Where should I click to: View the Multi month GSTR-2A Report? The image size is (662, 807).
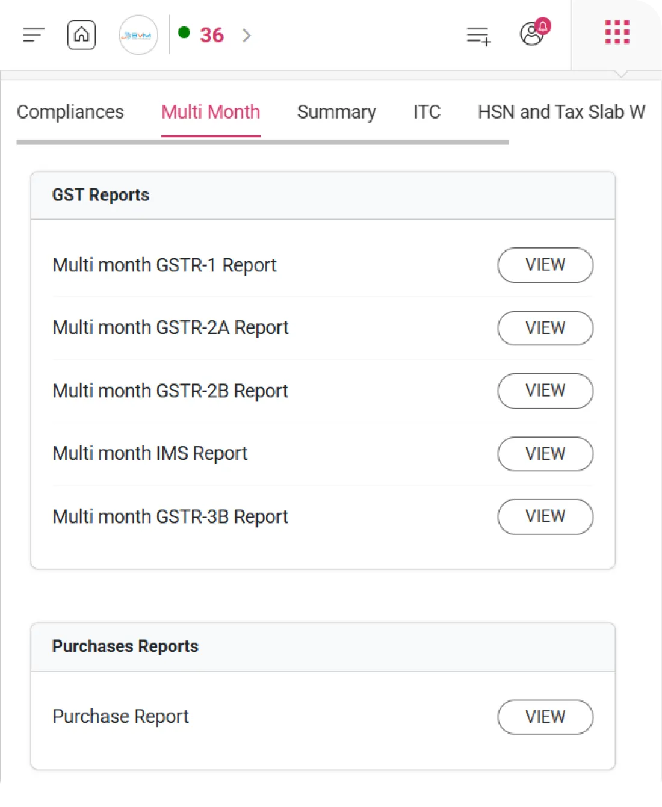(x=545, y=328)
